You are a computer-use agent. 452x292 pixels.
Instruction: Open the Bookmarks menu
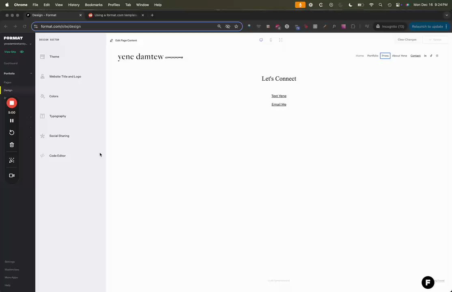[x=94, y=5]
